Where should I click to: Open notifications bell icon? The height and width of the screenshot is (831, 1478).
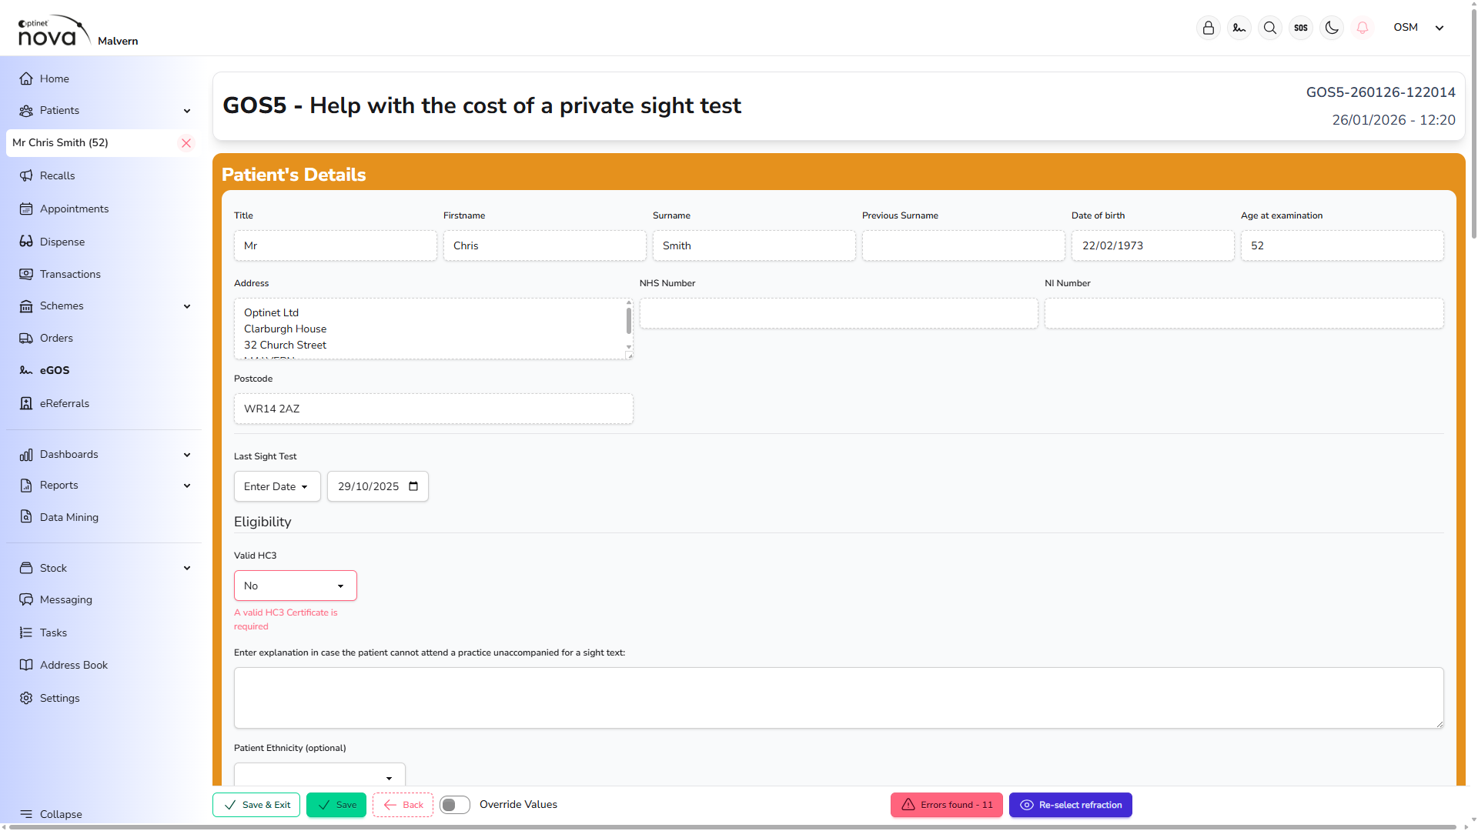[x=1363, y=28]
